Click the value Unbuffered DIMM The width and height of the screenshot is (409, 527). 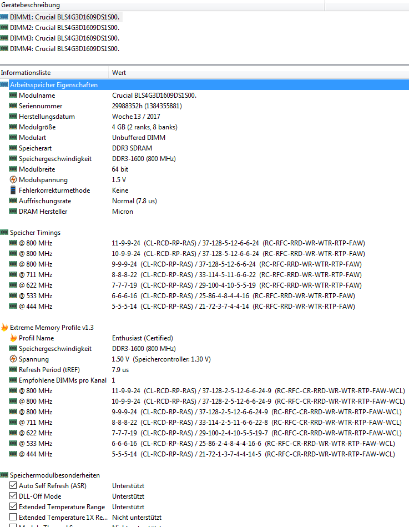click(x=139, y=138)
